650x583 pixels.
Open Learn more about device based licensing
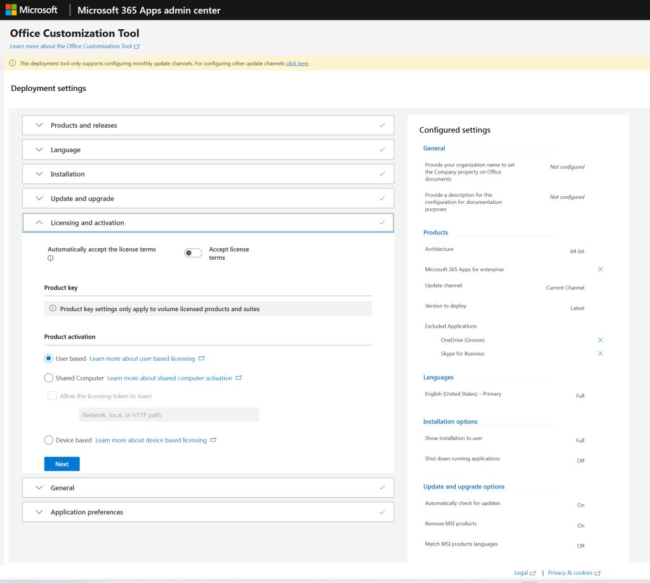pyautogui.click(x=151, y=440)
